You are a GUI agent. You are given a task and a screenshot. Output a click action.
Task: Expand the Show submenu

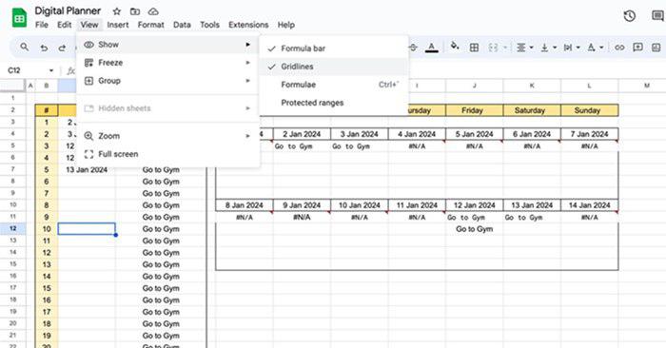coord(167,45)
